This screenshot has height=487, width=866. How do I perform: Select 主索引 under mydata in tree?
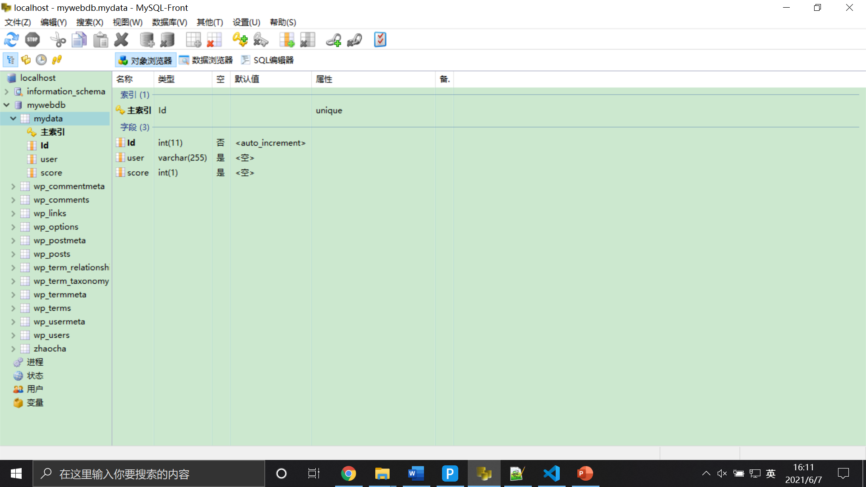tap(53, 132)
